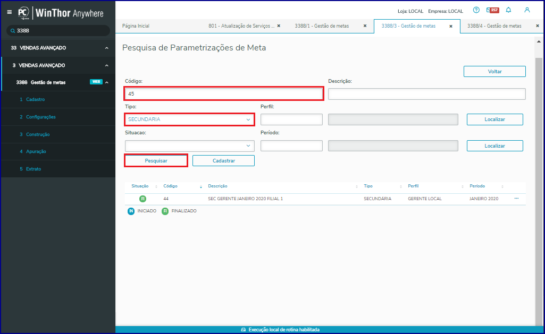Click the Voltar button

[494, 72]
